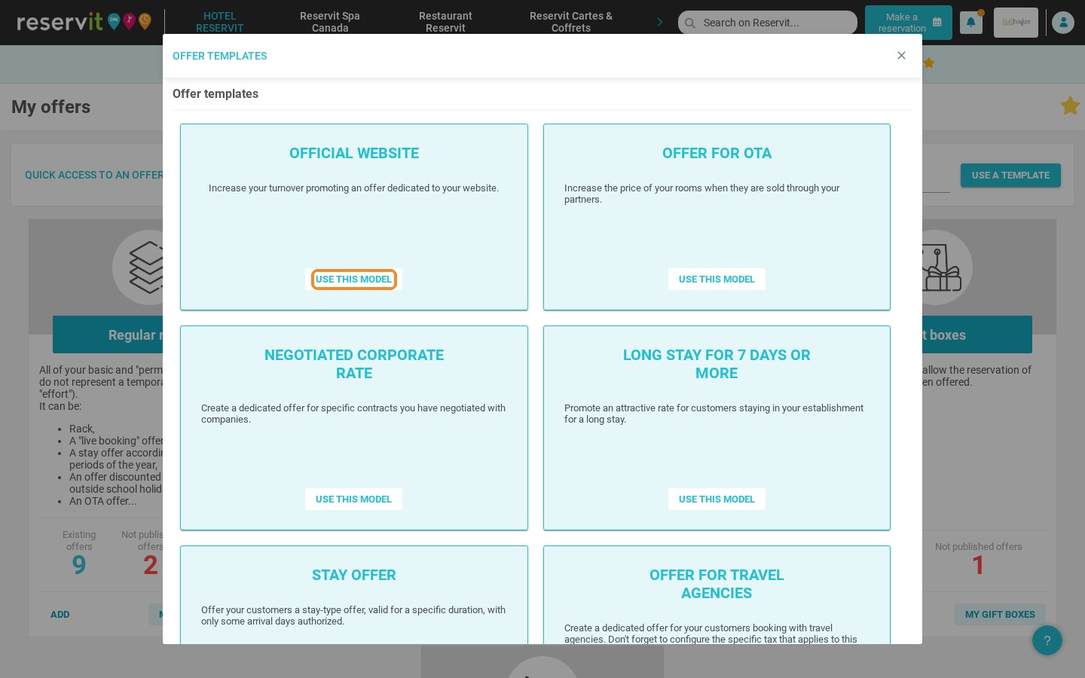Click the gift boxes unpublished count 1
Screen dimensions: 1085x678
(x=978, y=565)
